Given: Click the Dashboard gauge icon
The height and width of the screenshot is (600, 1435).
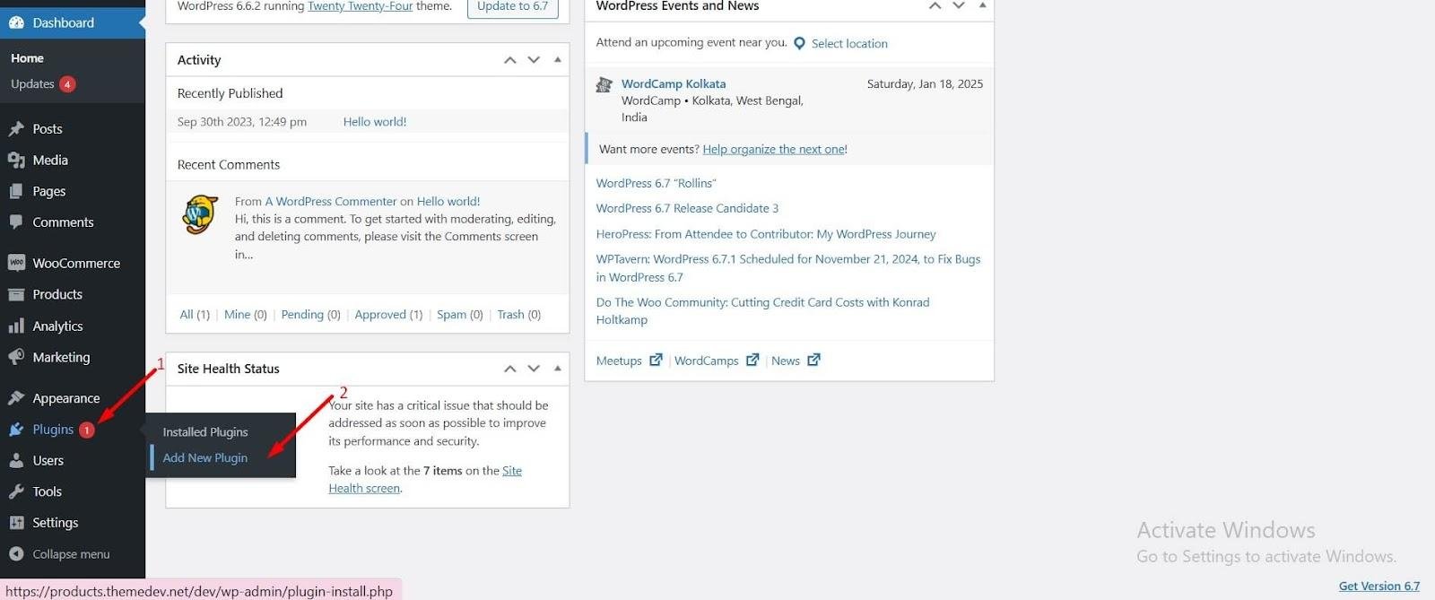Looking at the screenshot, I should (x=16, y=22).
